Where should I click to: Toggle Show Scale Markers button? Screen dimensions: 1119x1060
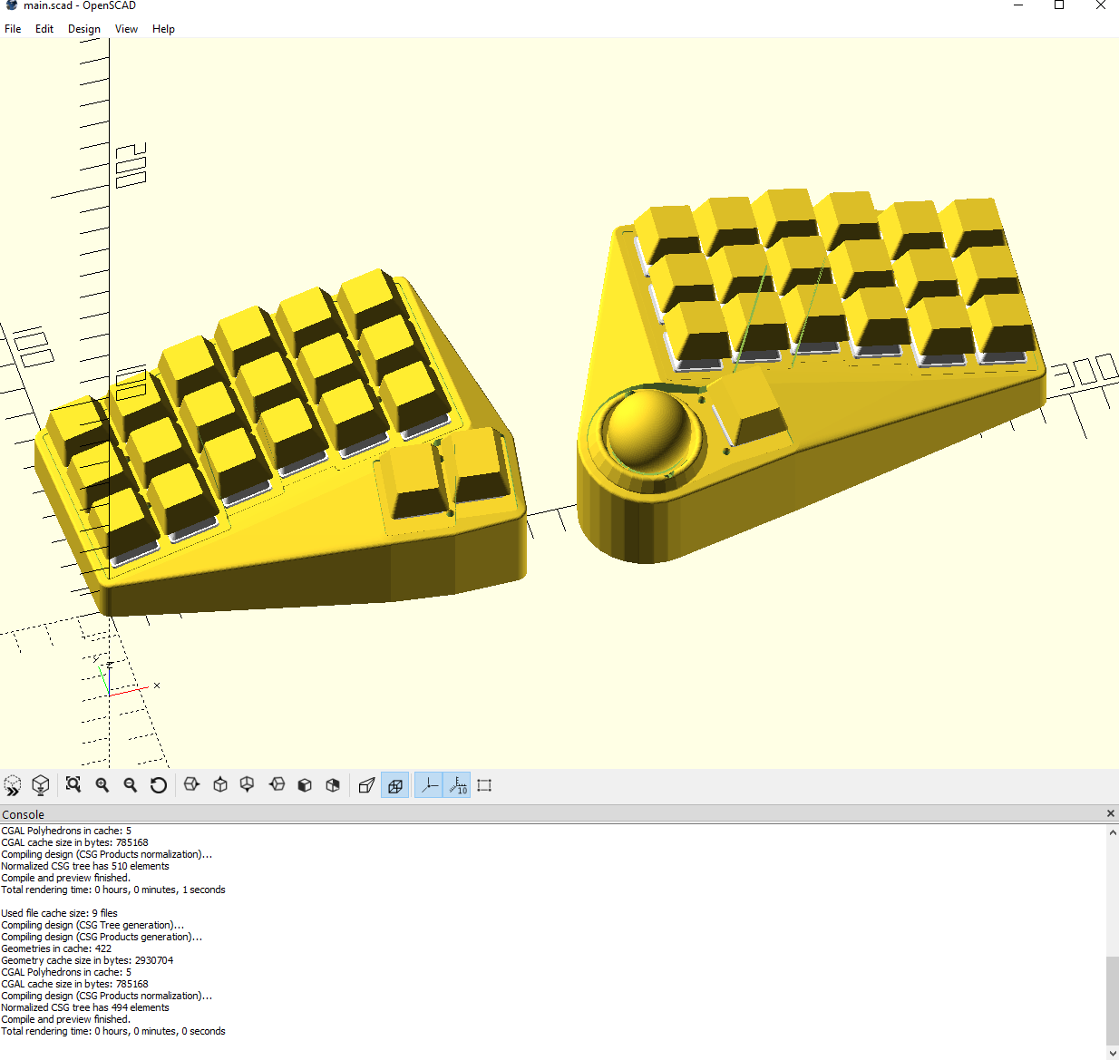[458, 785]
